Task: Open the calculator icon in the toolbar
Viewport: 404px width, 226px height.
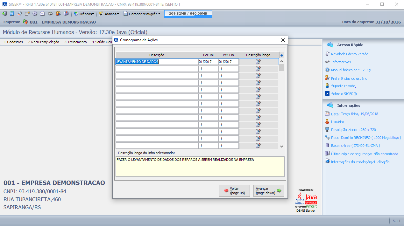Action: tap(12, 14)
